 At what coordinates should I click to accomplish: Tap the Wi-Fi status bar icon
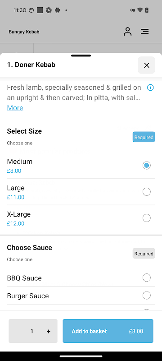click(140, 10)
